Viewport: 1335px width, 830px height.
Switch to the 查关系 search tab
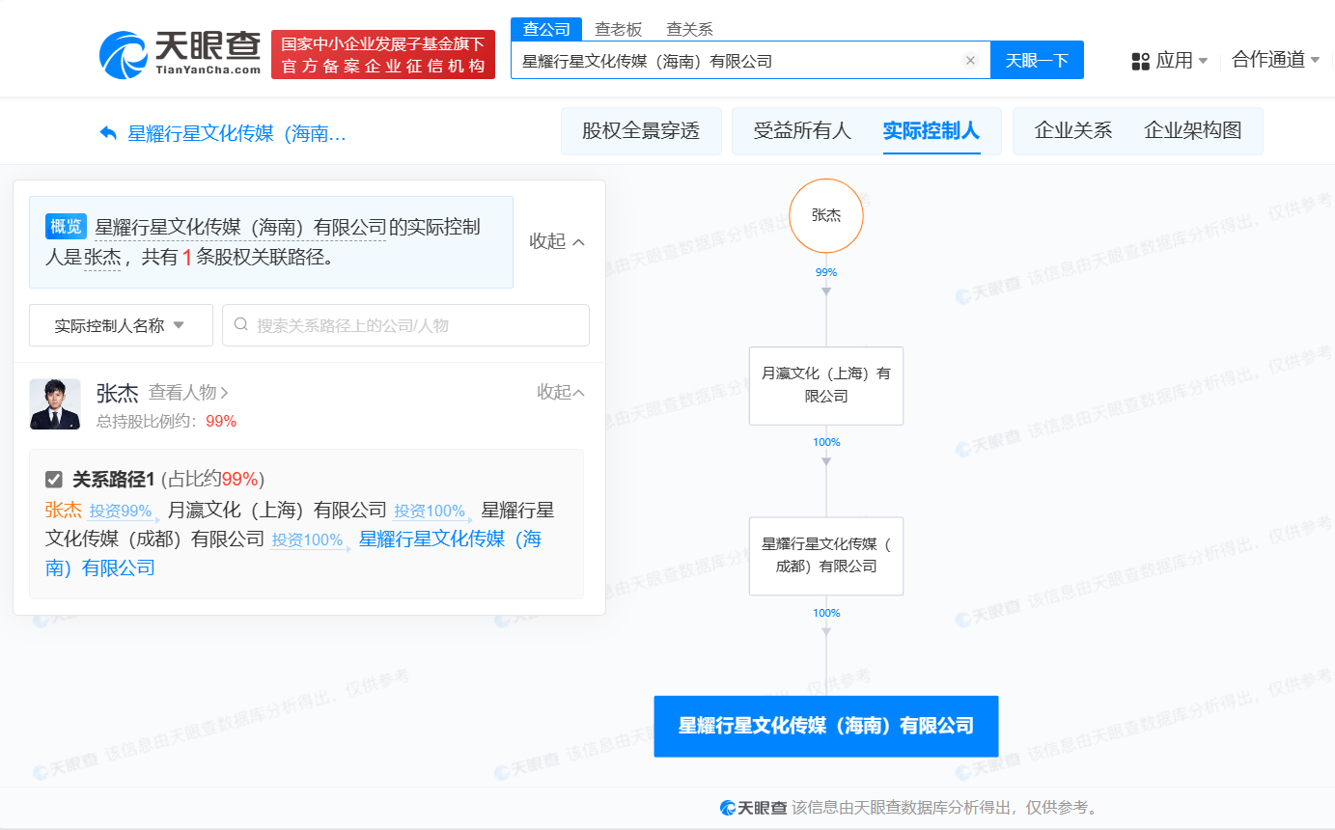689,29
